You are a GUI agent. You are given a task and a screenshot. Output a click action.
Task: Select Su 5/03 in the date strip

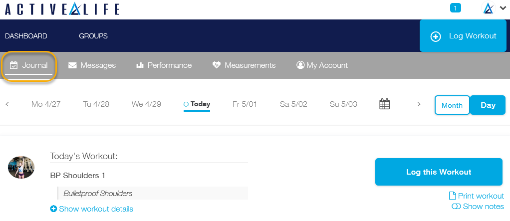(343, 104)
